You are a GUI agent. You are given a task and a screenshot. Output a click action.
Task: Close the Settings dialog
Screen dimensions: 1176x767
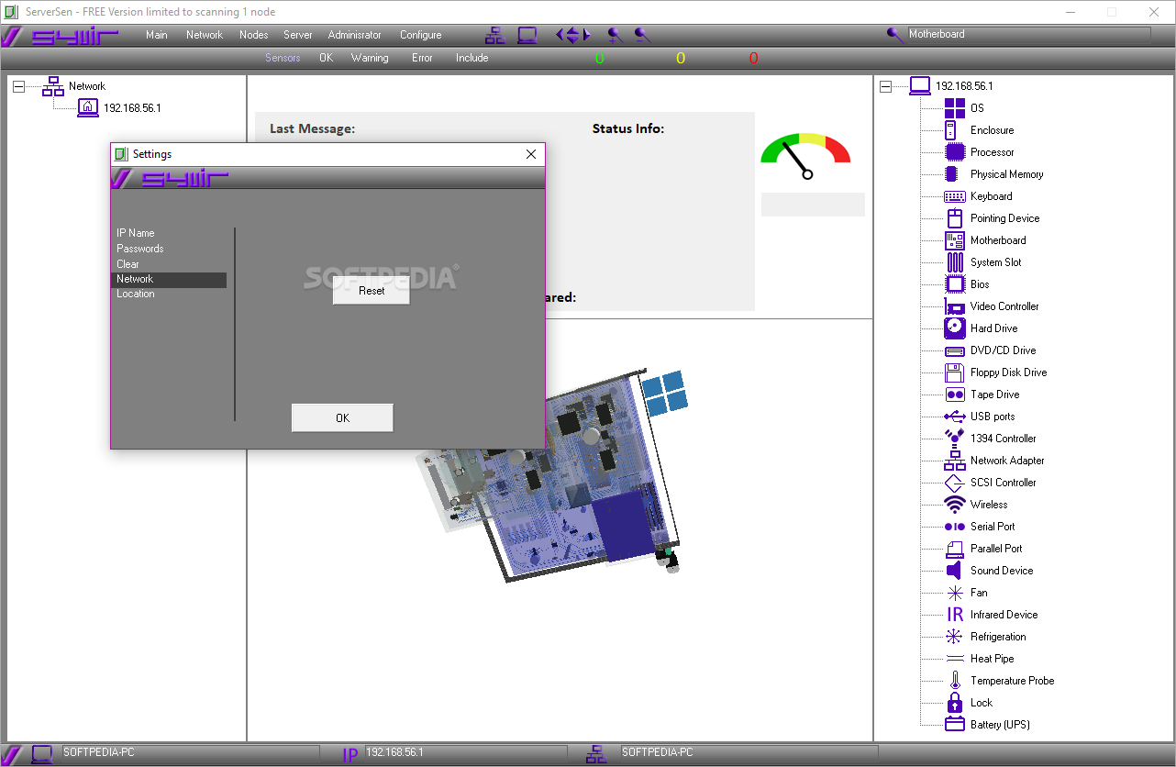pos(531,154)
